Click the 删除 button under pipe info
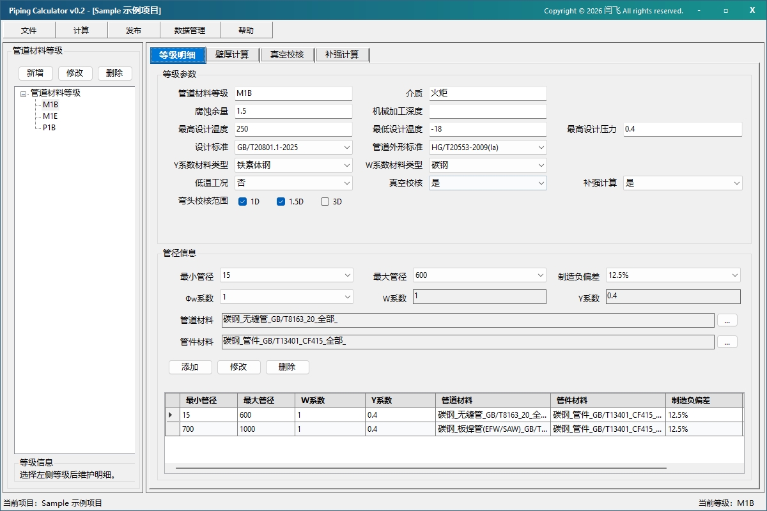Image resolution: width=767 pixels, height=511 pixels. (288, 367)
